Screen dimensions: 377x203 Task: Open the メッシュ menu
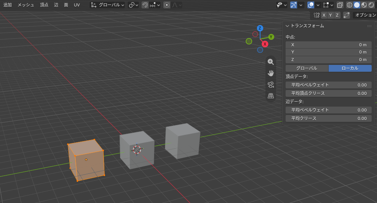tap(26, 5)
